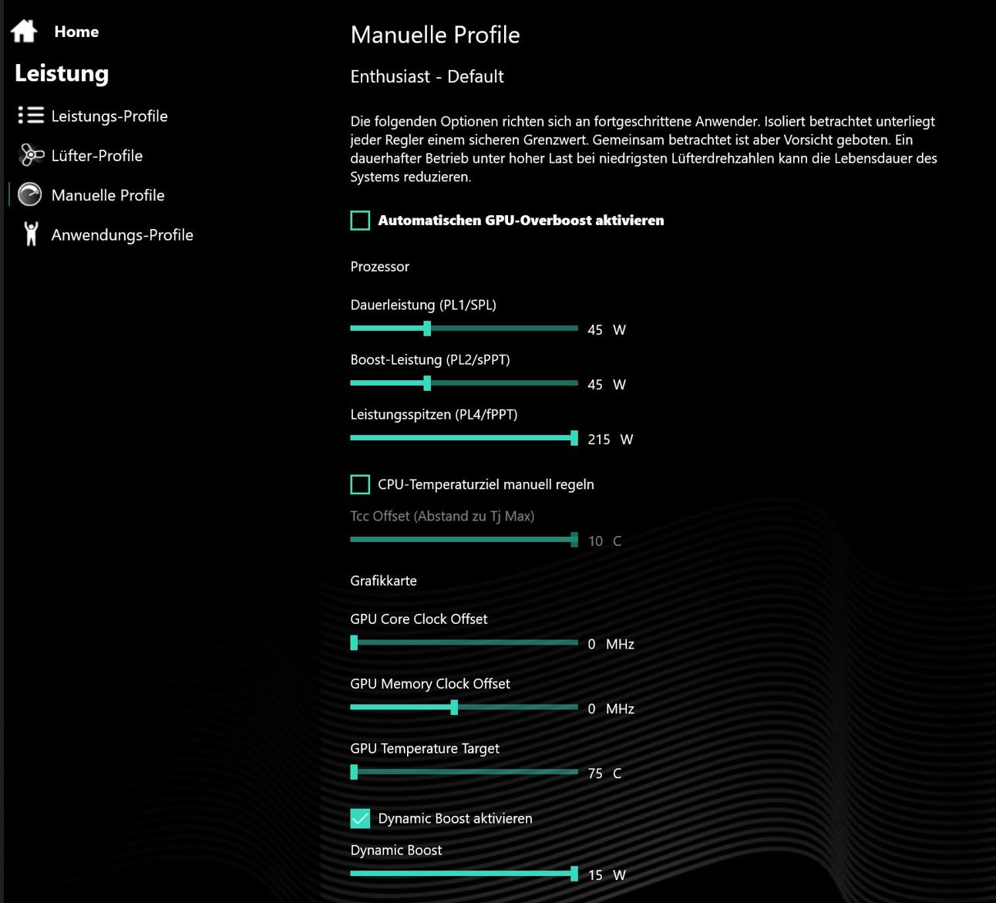Screen dimensions: 996x903
Task: Enable Automatischen GPU-Overboost checkbox
Action: click(360, 221)
